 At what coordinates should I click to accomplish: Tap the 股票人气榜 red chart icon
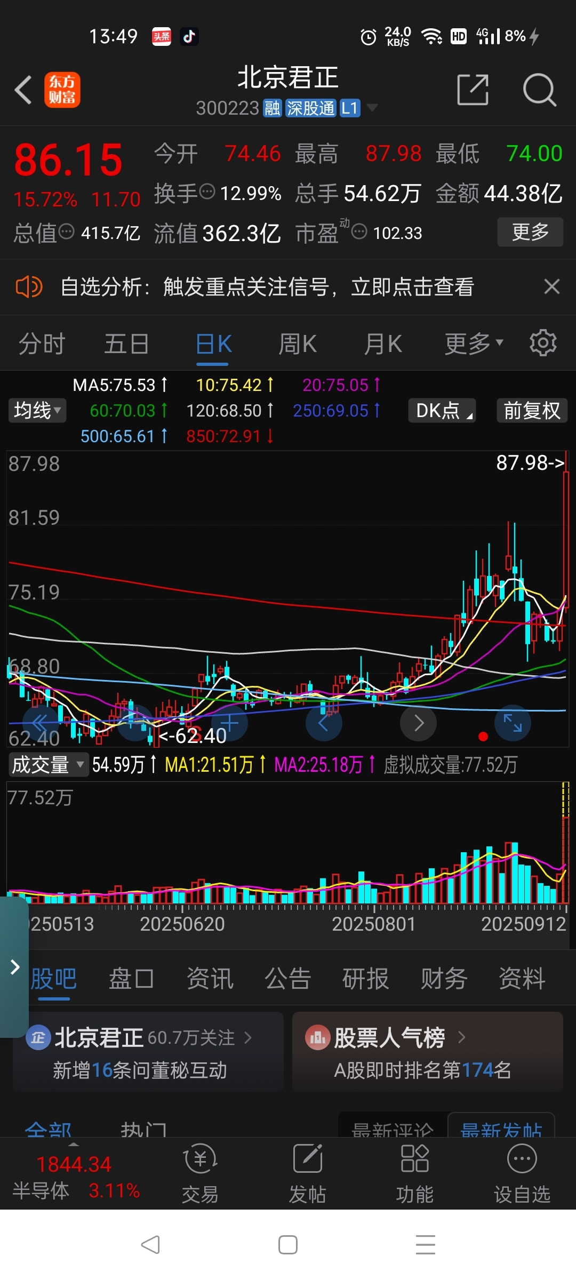(x=318, y=1037)
